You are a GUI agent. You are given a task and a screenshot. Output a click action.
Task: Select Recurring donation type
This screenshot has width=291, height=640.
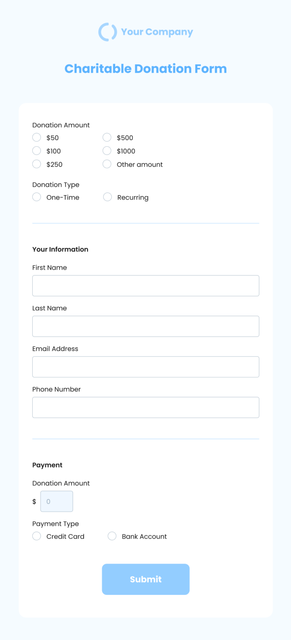pos(107,197)
